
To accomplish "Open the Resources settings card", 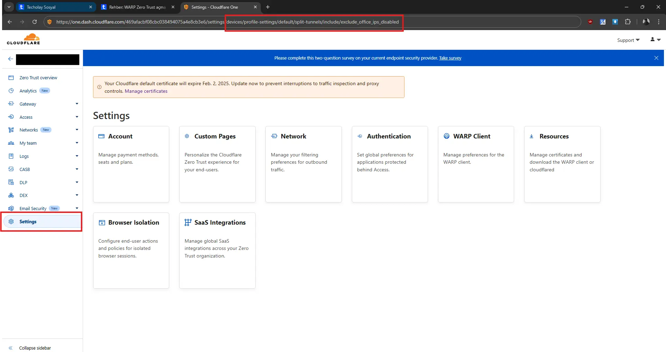I will tap(562, 164).
